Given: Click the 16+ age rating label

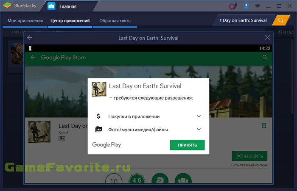Looking at the screenshot, I should click(x=62, y=139).
